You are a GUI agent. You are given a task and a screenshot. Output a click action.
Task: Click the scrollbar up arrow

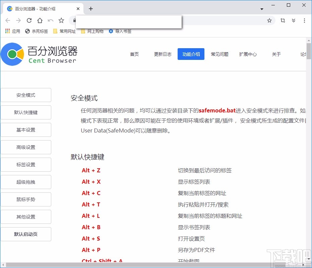(309, 40)
